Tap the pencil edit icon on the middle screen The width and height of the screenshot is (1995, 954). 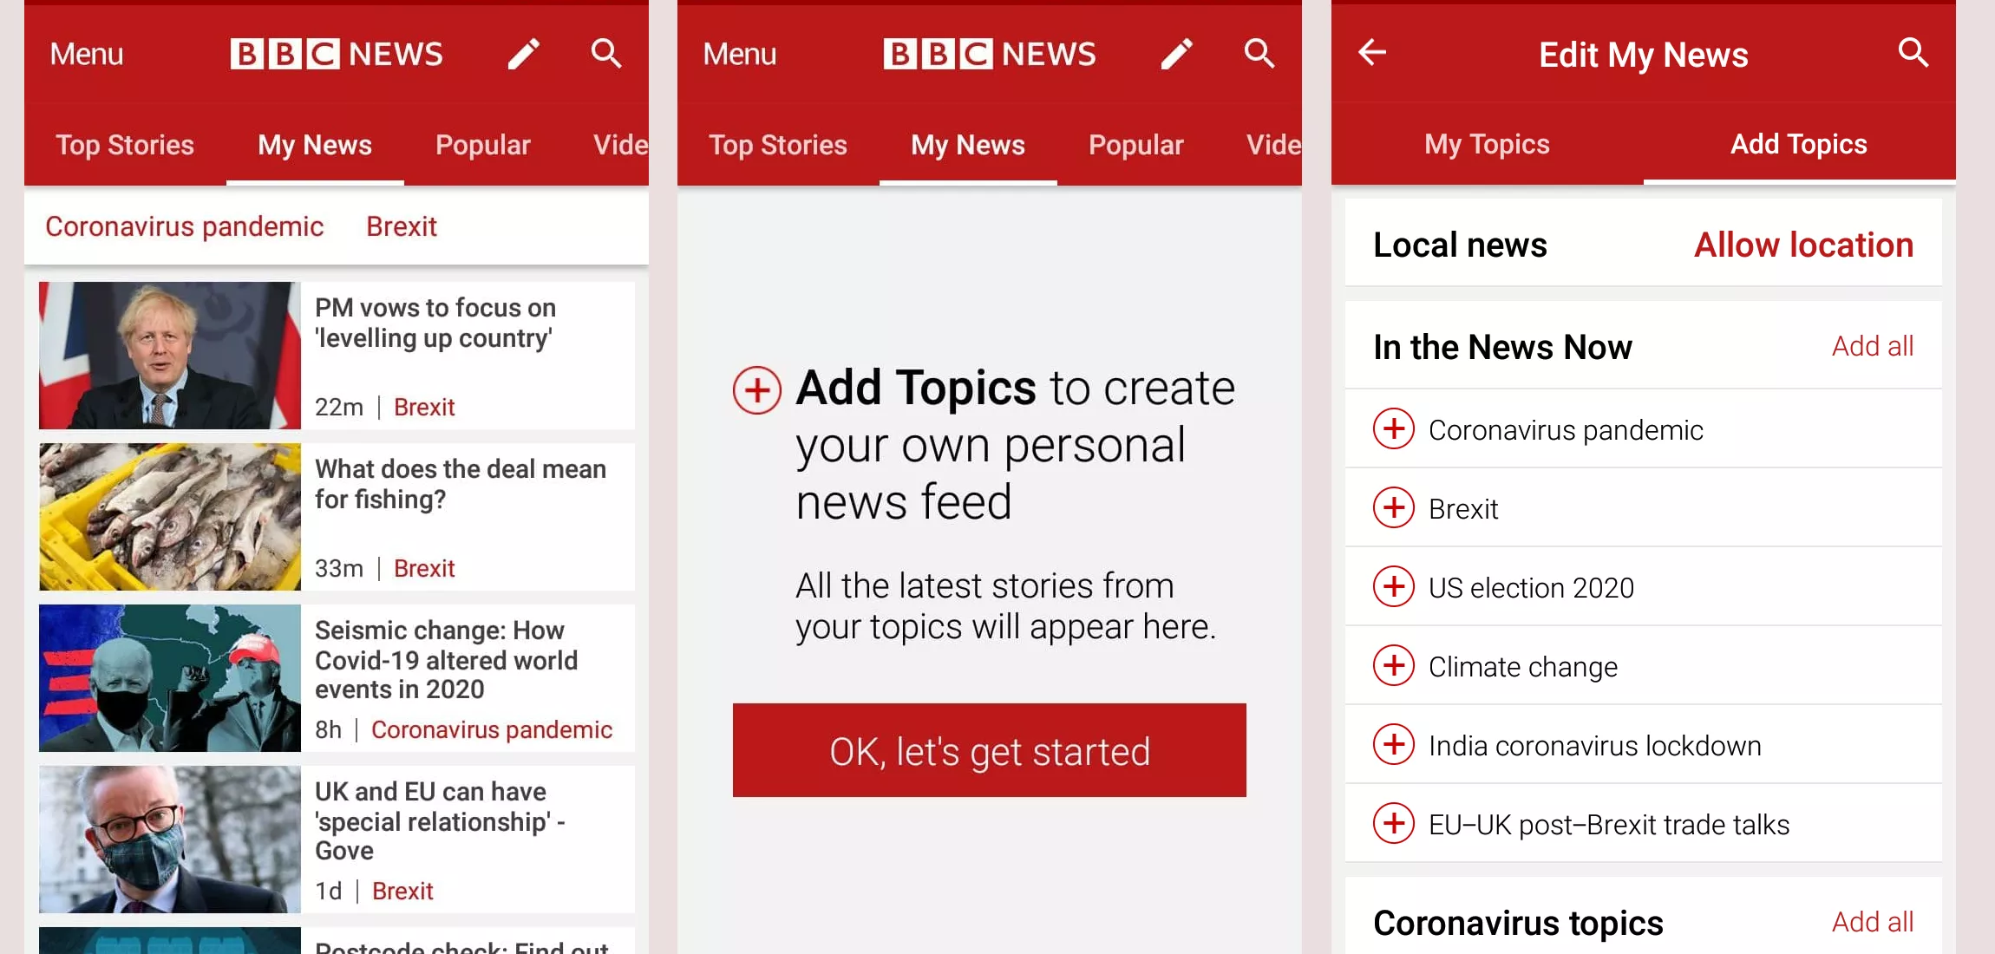coord(1177,54)
